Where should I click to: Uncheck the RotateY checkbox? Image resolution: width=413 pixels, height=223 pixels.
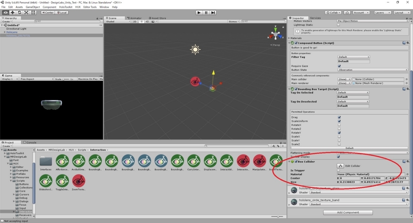339,133
